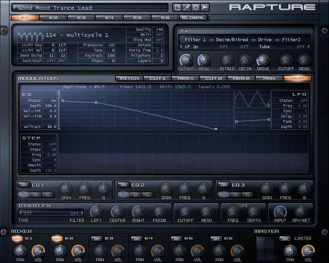
Task: Click the DSP Filter 1 Cutoff knob
Action: point(186,60)
